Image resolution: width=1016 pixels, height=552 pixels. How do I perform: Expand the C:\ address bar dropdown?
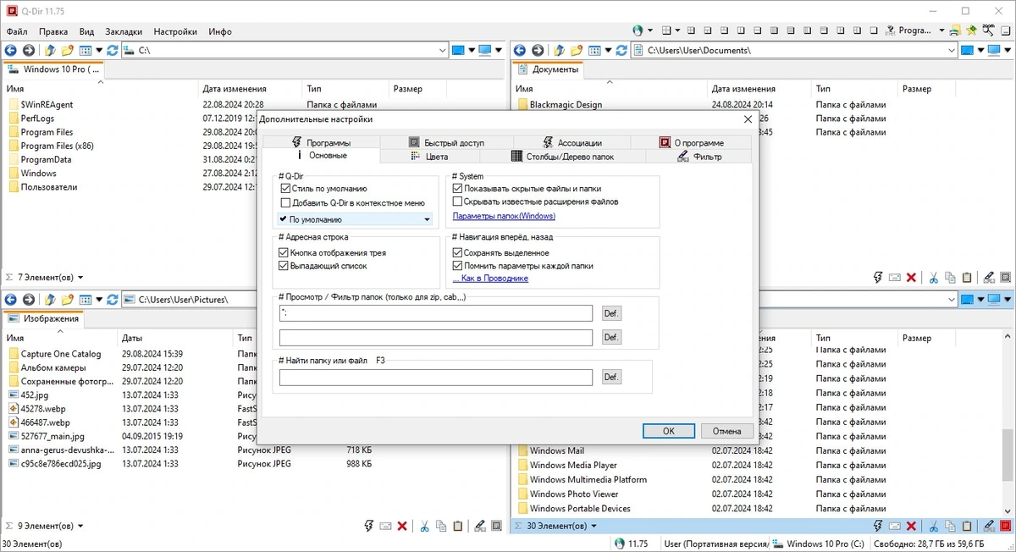[443, 51]
